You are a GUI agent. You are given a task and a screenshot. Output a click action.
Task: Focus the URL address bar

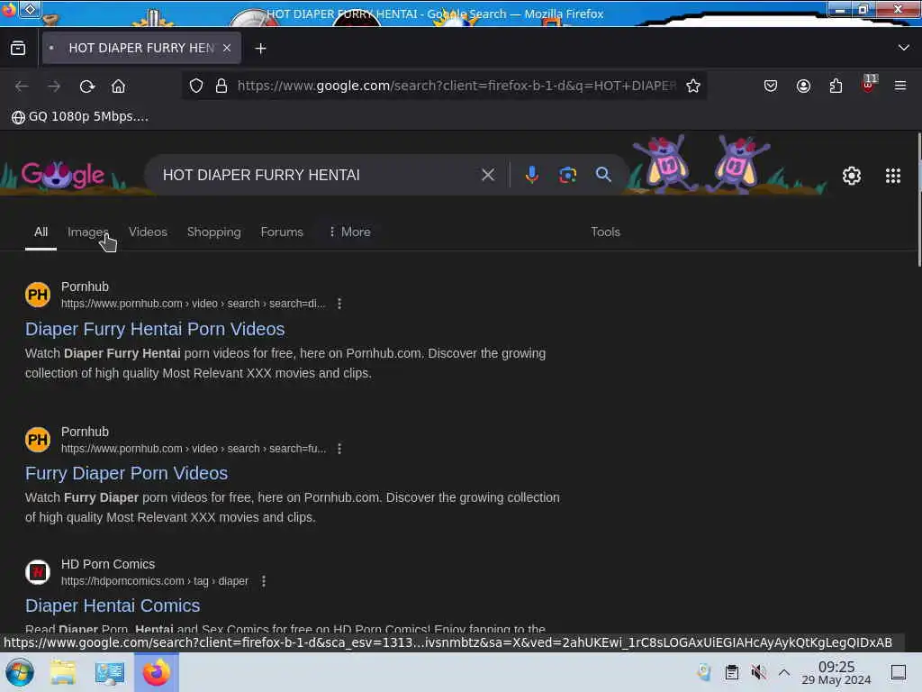(456, 86)
